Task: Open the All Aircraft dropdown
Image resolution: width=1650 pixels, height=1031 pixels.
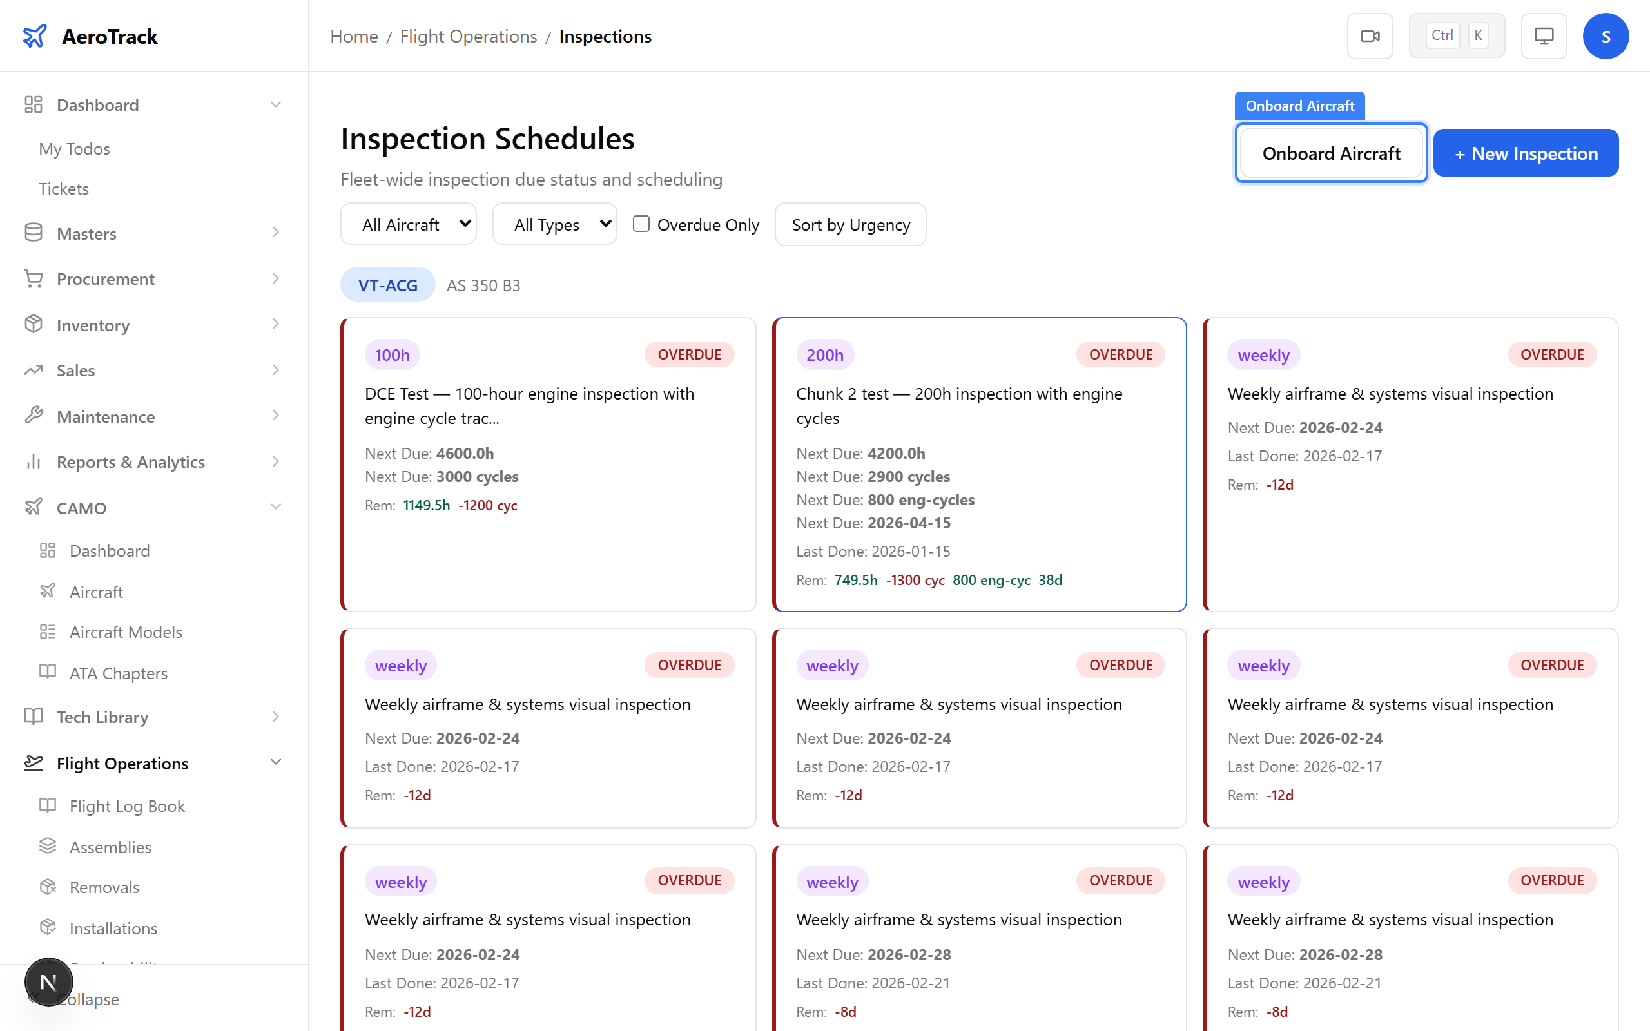Action: pos(408,224)
